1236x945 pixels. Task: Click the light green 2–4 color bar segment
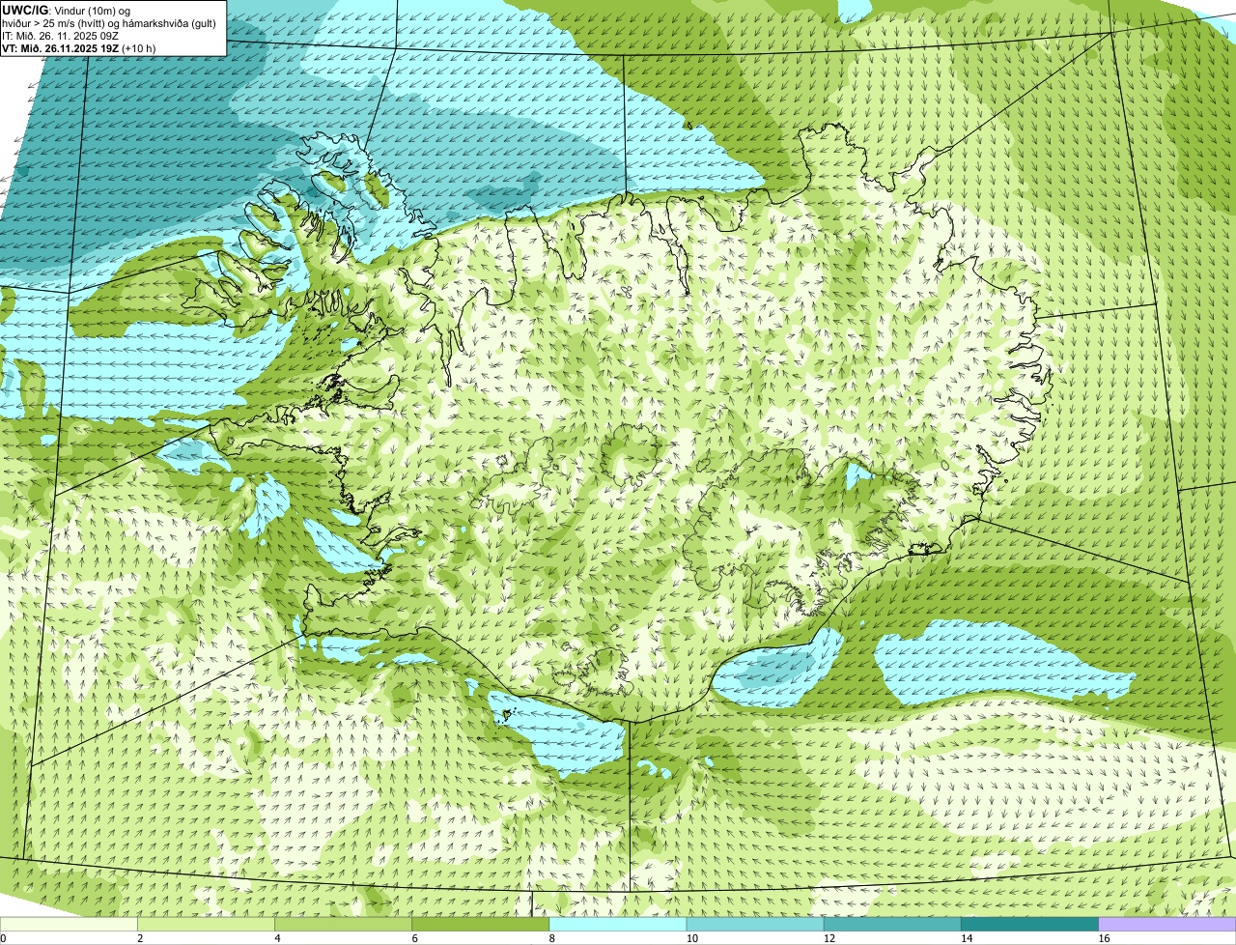click(x=206, y=925)
